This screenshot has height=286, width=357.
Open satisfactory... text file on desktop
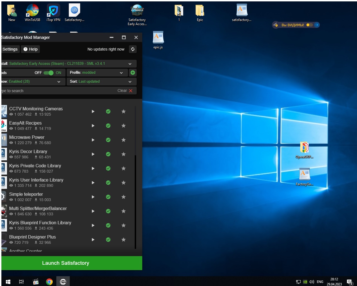pyautogui.click(x=242, y=13)
